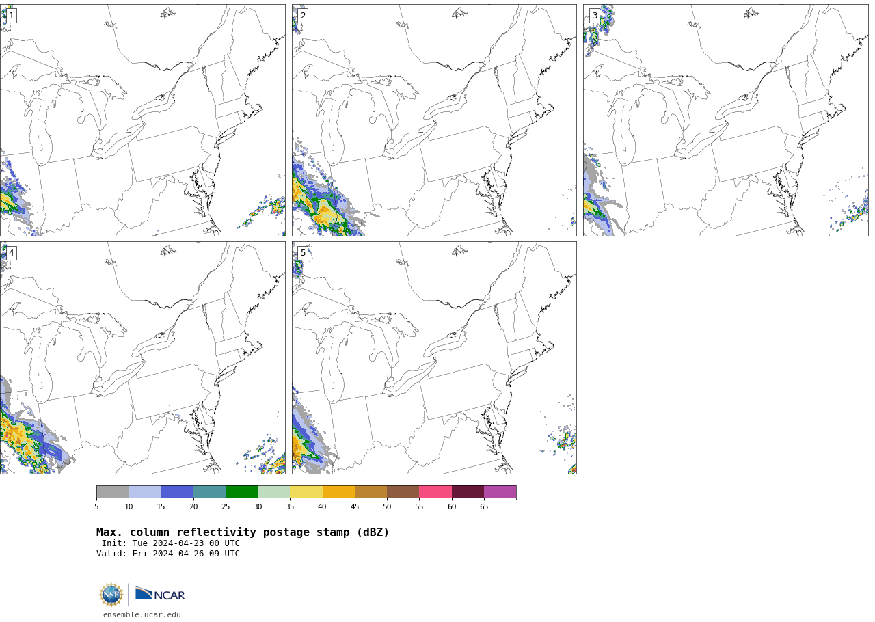Click the yellow 35-40 dBZ swatch
The height and width of the screenshot is (622, 875).
(x=306, y=492)
